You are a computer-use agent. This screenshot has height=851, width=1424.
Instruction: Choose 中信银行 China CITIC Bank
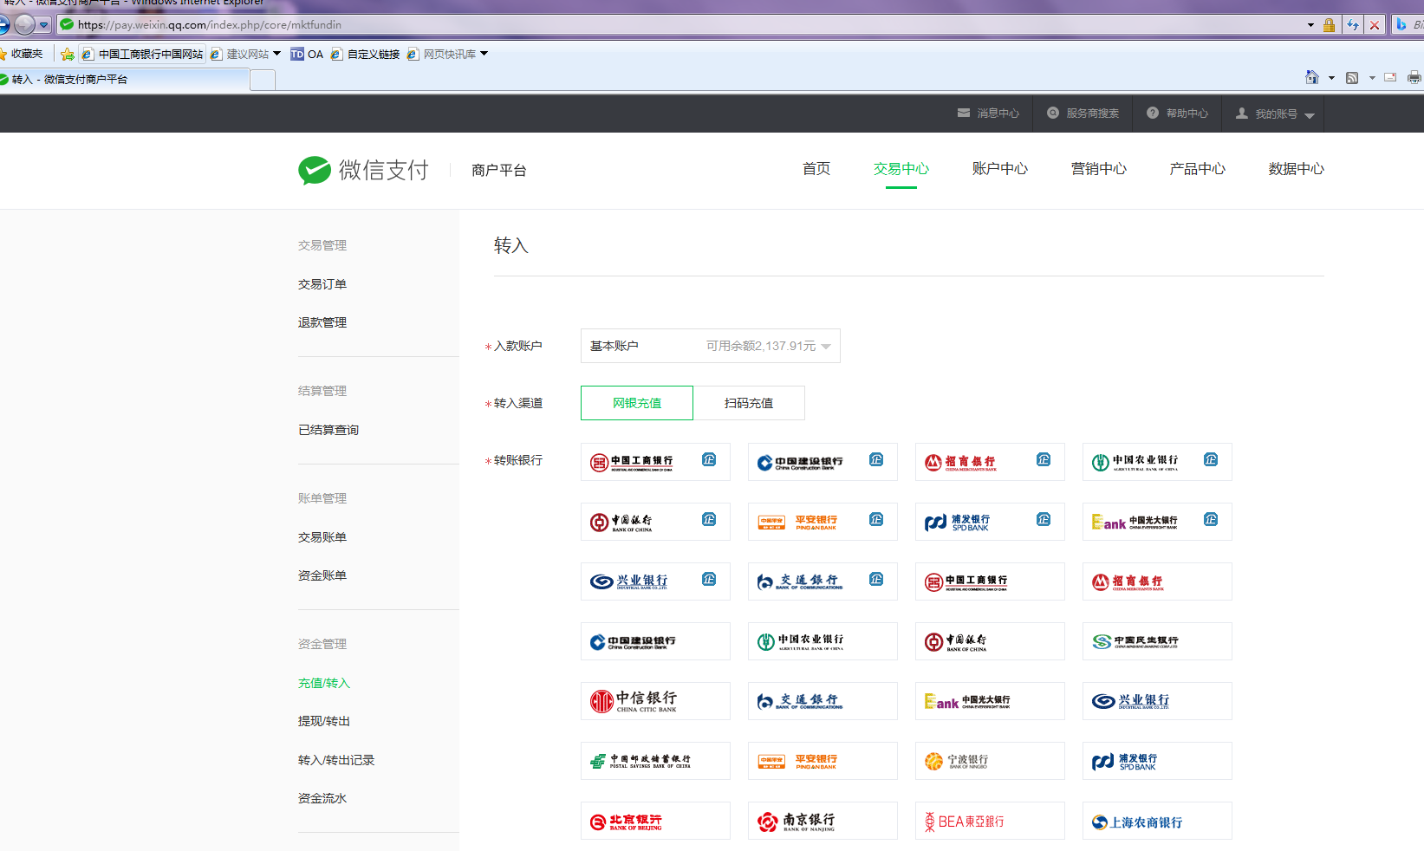[655, 701]
